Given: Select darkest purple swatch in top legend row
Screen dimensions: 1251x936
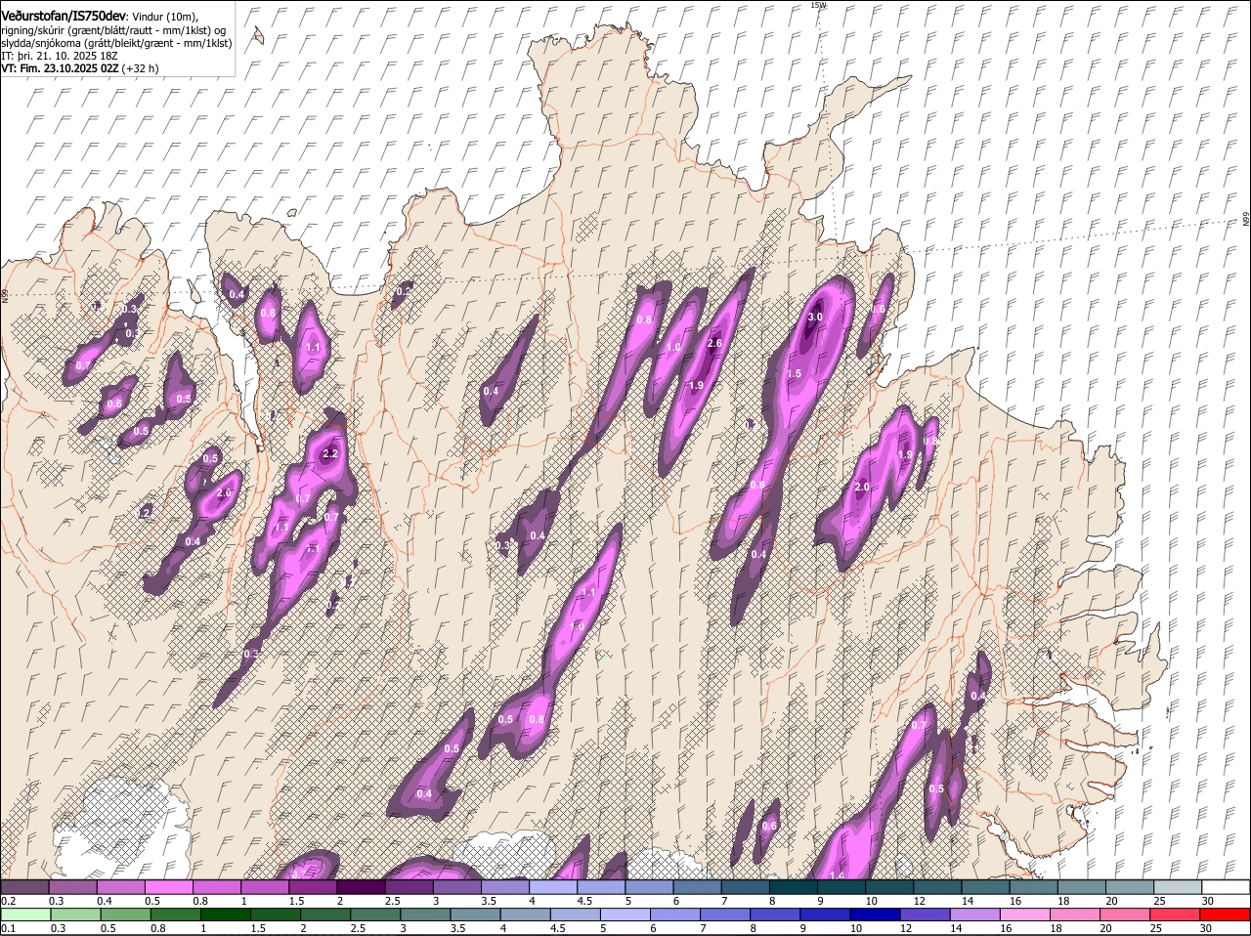Looking at the screenshot, I should tap(361, 887).
